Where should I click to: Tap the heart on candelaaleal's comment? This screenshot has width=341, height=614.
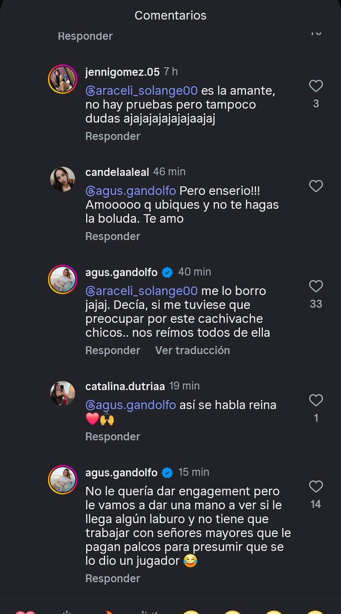click(316, 186)
